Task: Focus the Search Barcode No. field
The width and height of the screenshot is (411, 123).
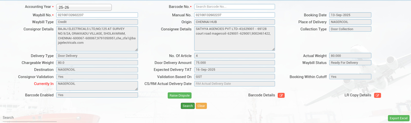Action: [234, 7]
